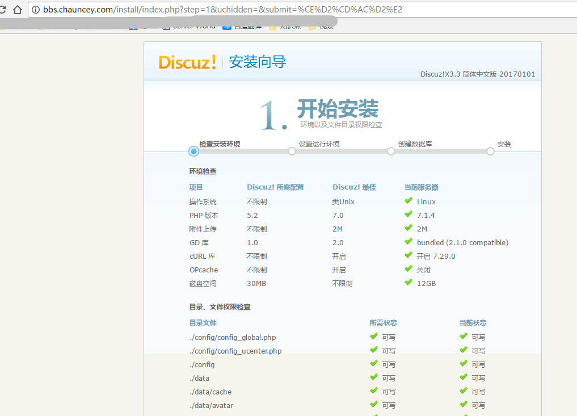Click the final step label 安装
The width and height of the screenshot is (577, 416).
(x=504, y=144)
